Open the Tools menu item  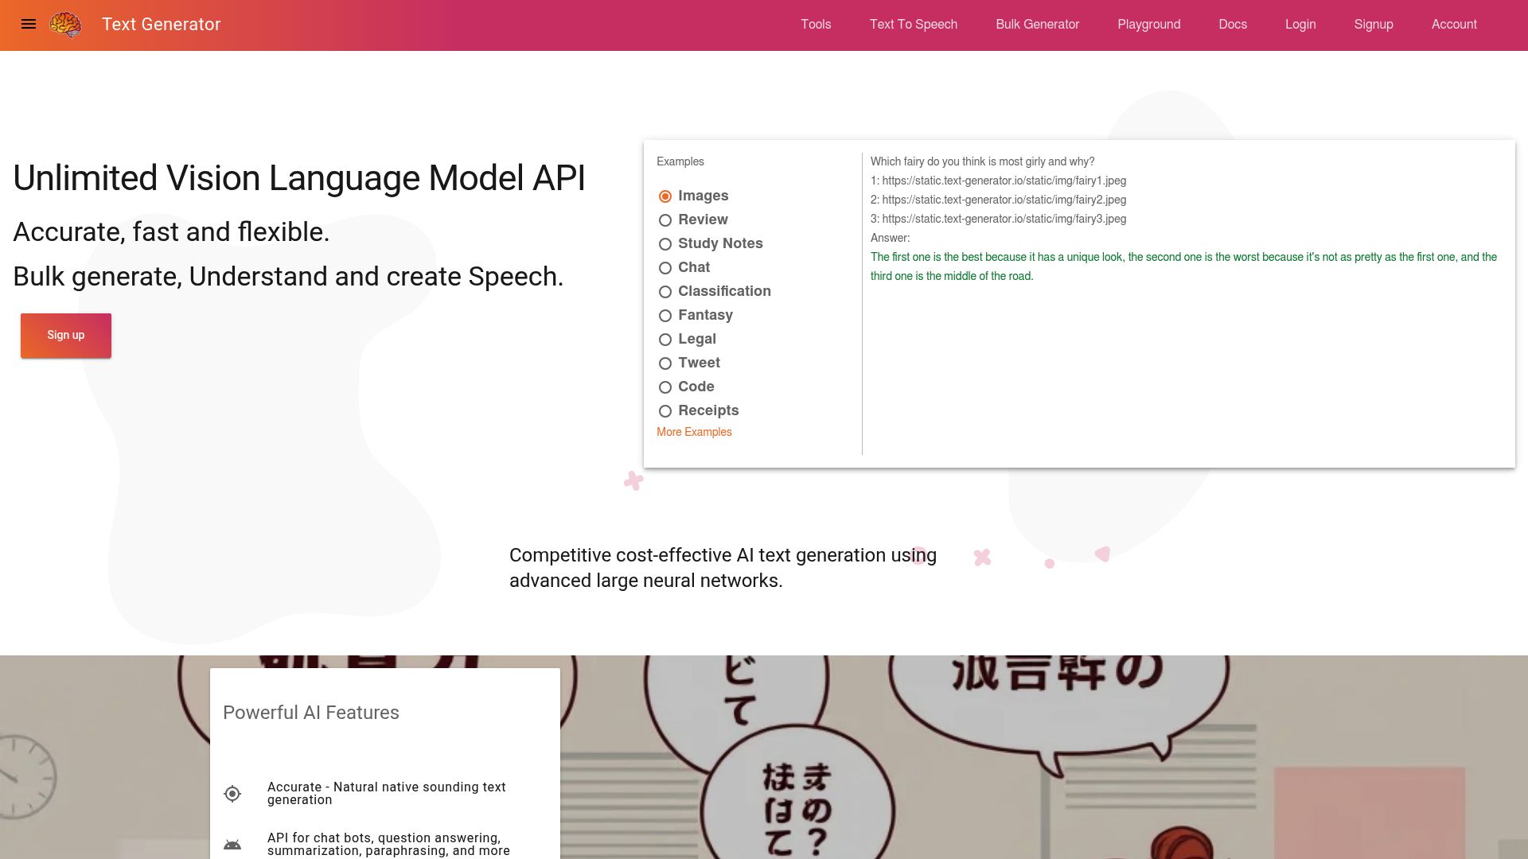815,25
